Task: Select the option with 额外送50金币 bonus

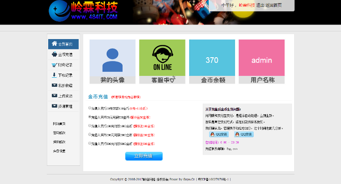Action: pos(90,117)
